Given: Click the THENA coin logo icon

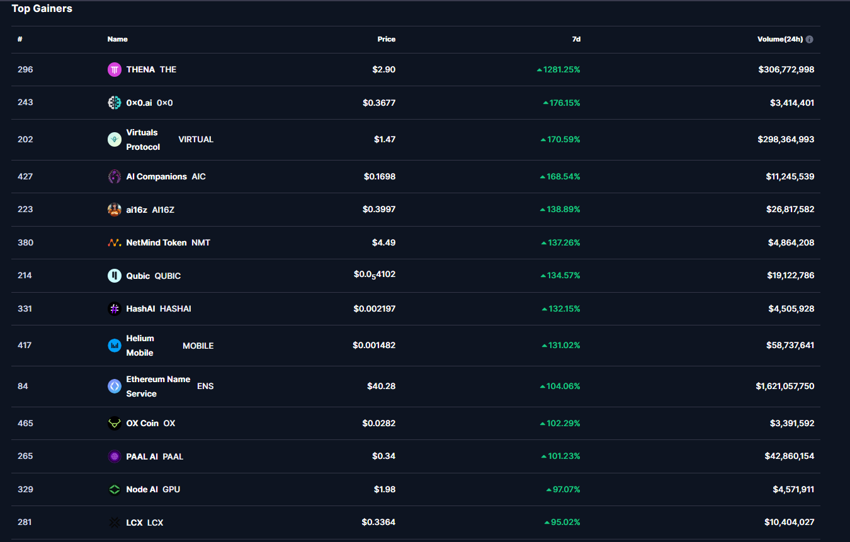Looking at the screenshot, I should pos(114,70).
